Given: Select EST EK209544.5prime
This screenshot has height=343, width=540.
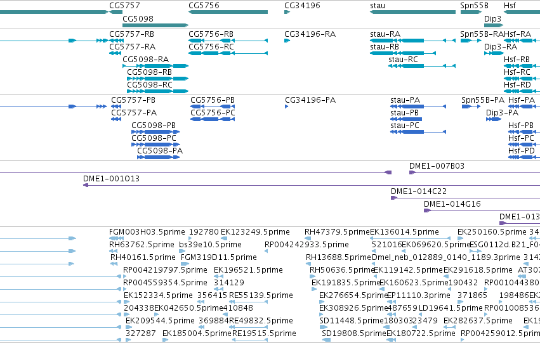Looking at the screenshot, I should click(160, 321).
